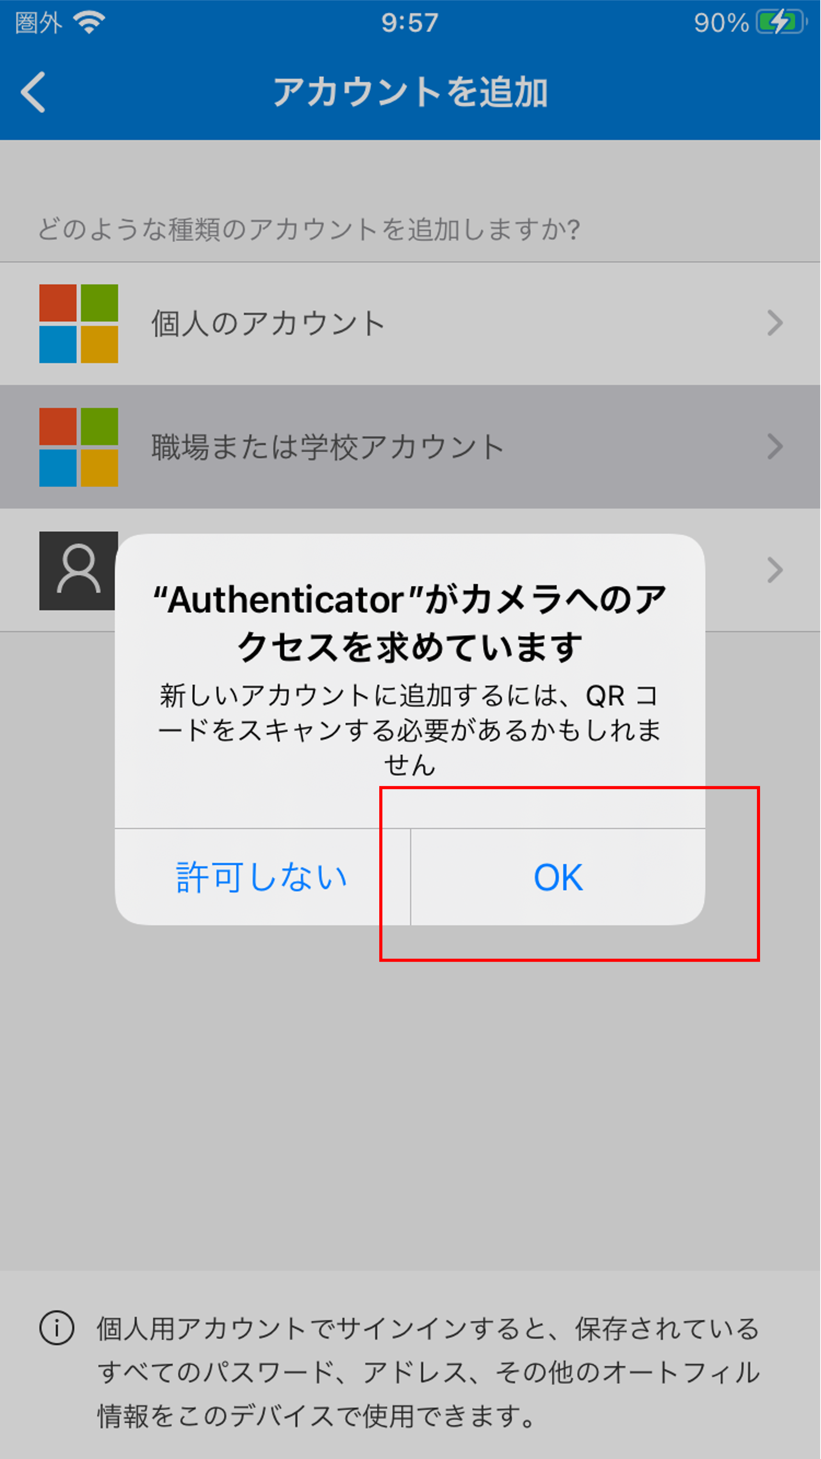Tap the autofill info text at bottom
Screen dimensions: 821x1459
(x=428, y=1372)
